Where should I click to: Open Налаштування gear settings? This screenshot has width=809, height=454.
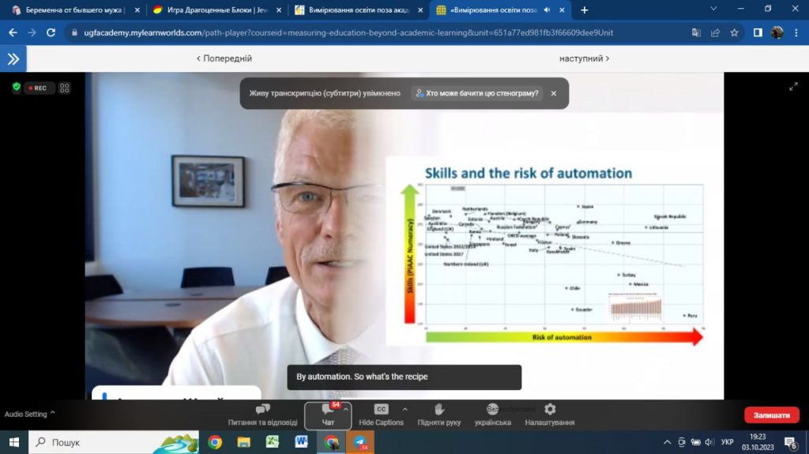(550, 414)
